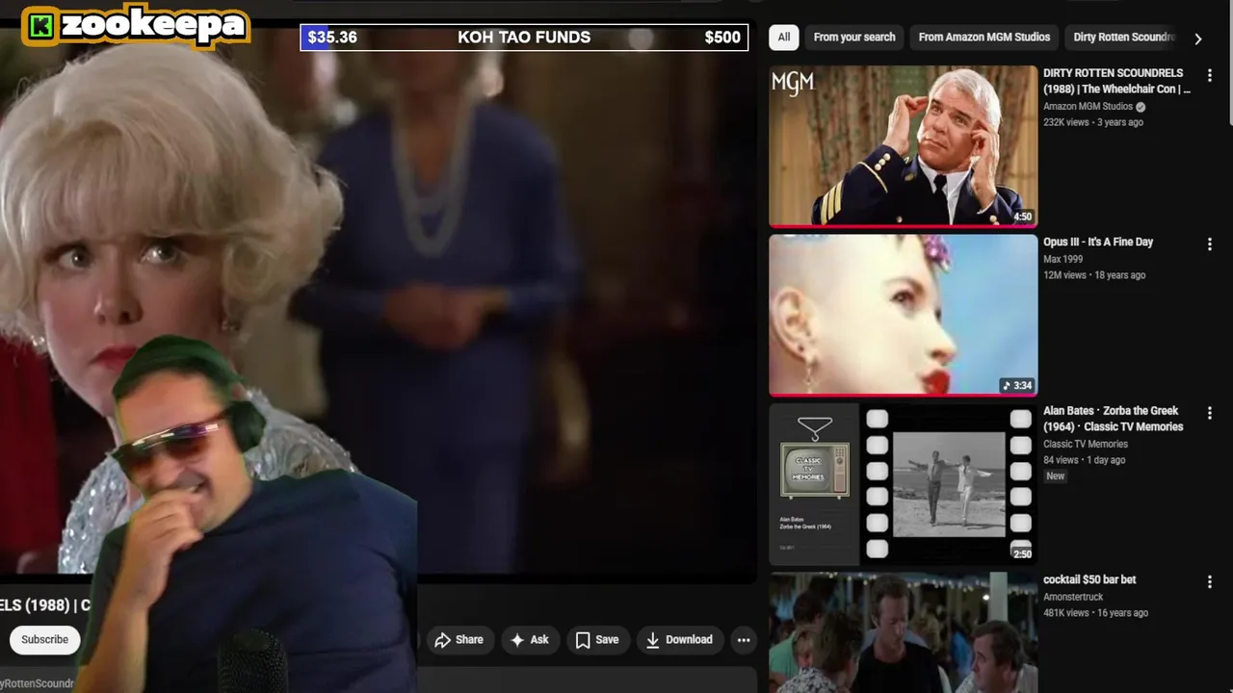Click the New badge under Zorba the Greek
1233x693 pixels.
point(1056,476)
